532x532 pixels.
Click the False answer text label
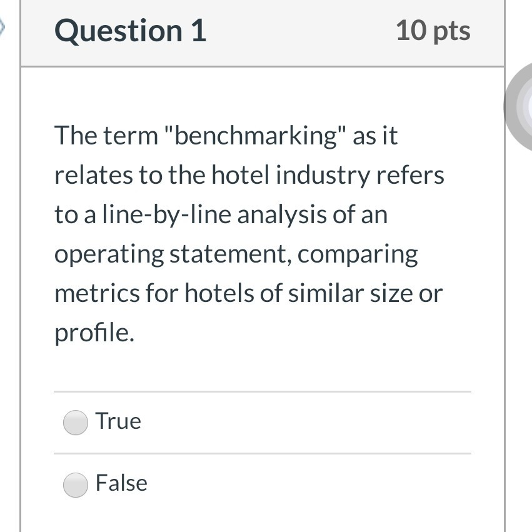click(x=122, y=483)
